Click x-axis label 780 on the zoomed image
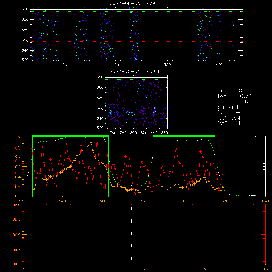The height and width of the screenshot is (272, 272). pyautogui.click(x=123, y=133)
